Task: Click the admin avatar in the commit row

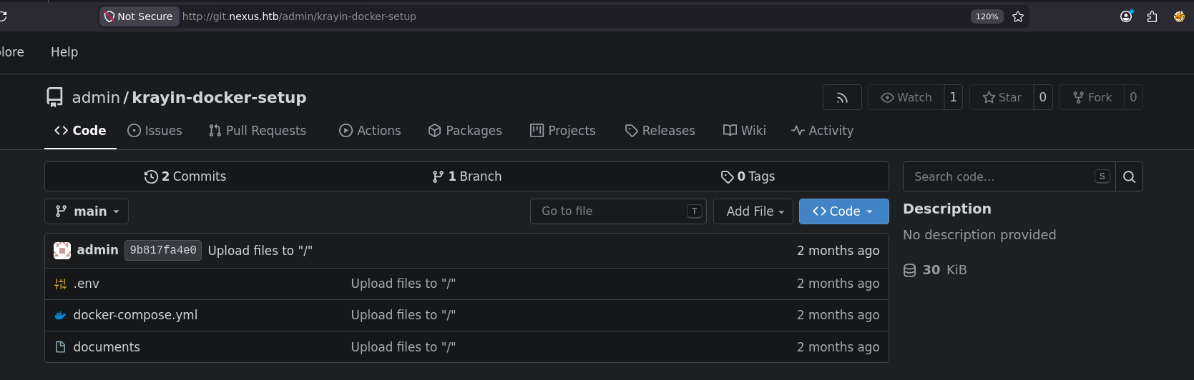Action: pos(62,250)
